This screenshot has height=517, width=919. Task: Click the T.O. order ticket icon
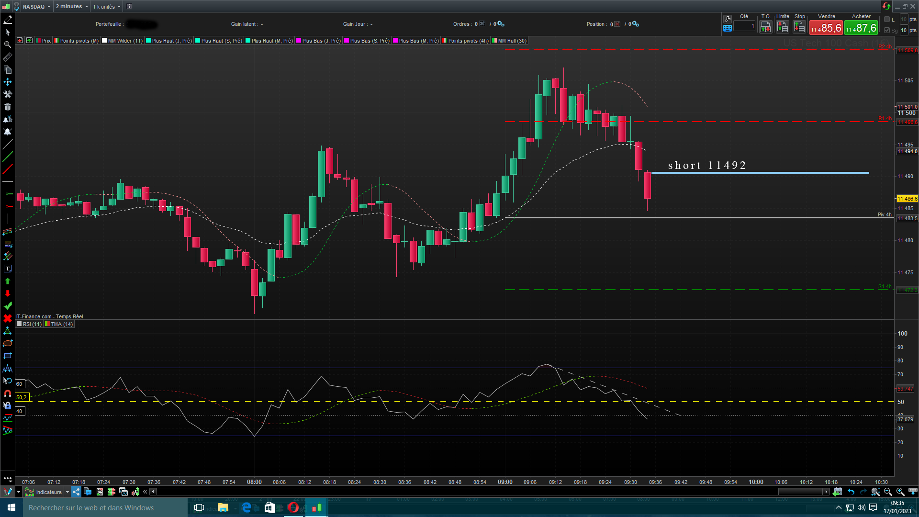pyautogui.click(x=765, y=27)
